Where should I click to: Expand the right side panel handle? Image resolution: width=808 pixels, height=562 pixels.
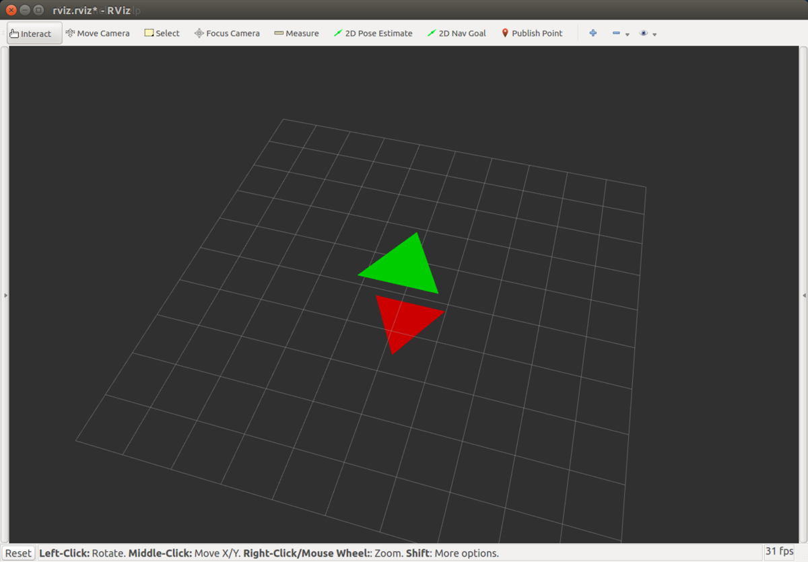(804, 295)
